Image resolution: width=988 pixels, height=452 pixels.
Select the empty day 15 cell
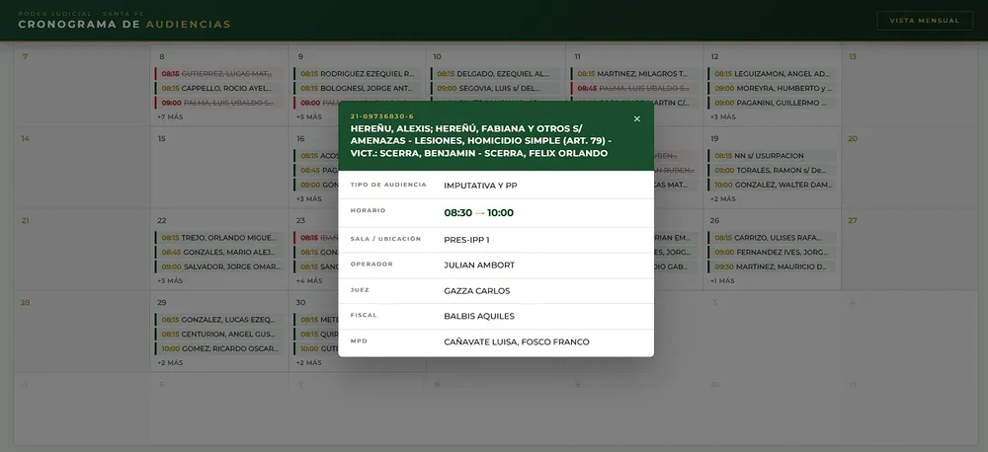[218, 168]
